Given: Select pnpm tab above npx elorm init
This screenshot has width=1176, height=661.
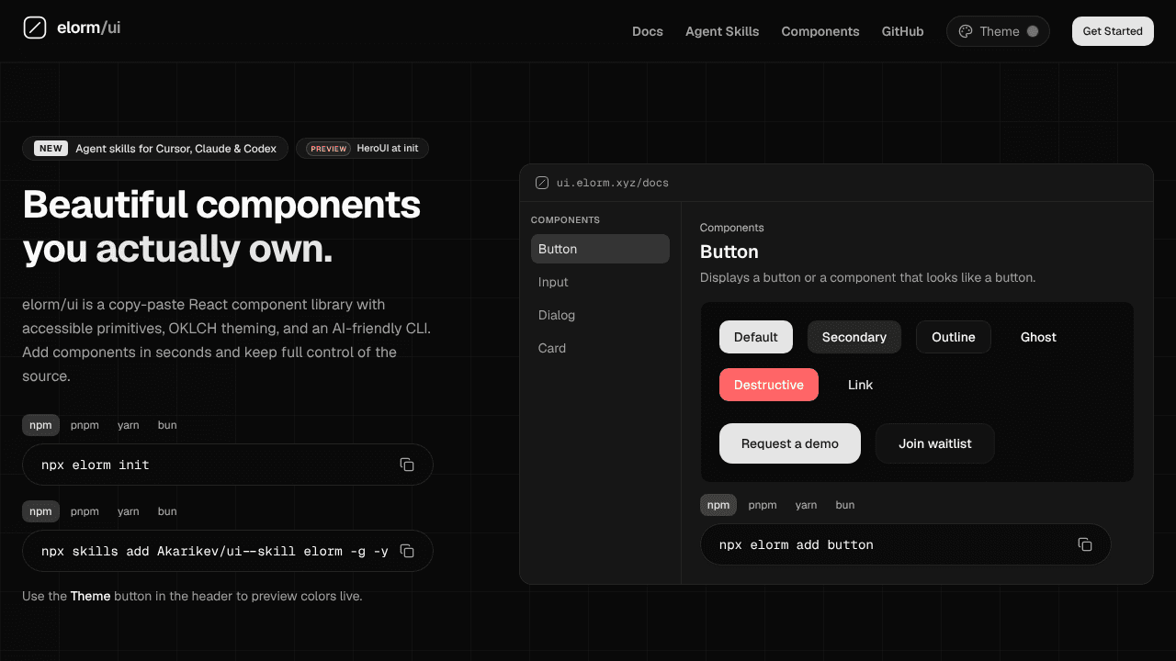Looking at the screenshot, I should tap(85, 425).
